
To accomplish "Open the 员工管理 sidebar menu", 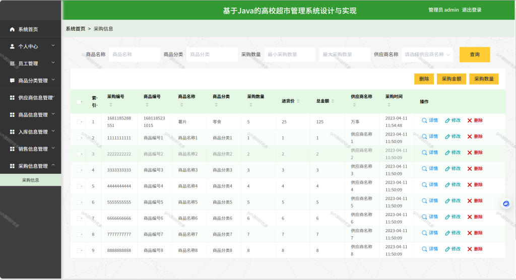I will click(x=31, y=63).
